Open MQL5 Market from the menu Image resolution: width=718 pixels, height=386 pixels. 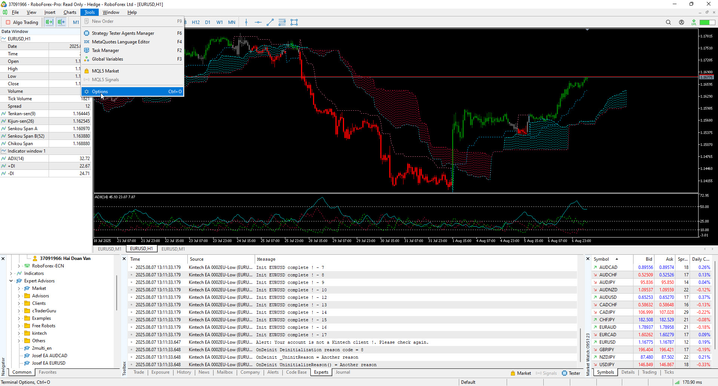[x=132, y=71]
